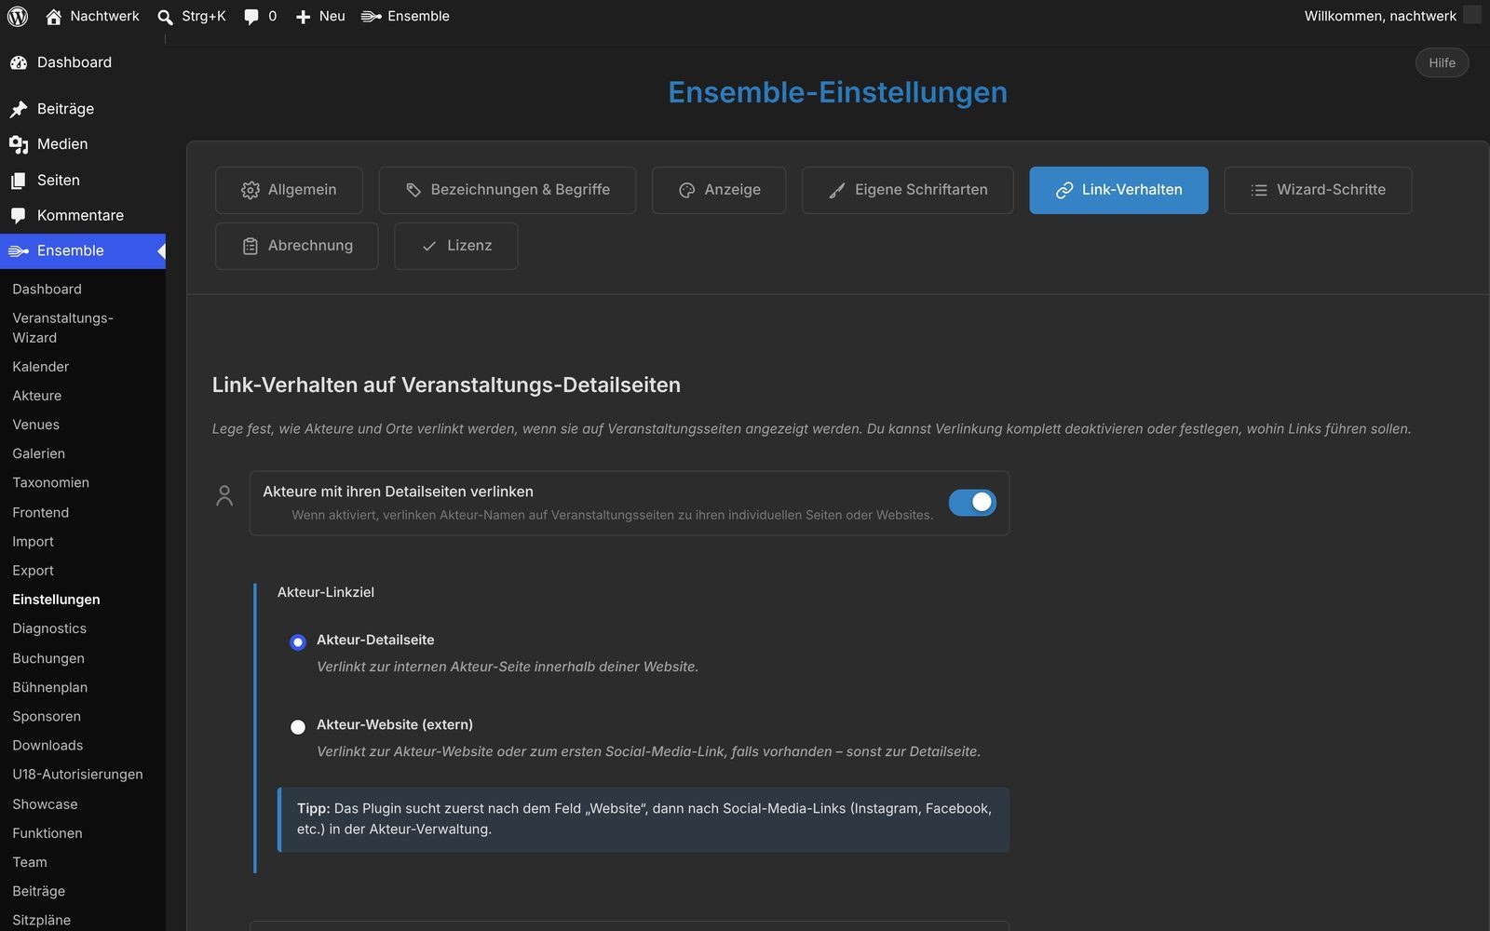Click the list icon on Wizard-Schritte tab
This screenshot has height=931, width=1490.
pyautogui.click(x=1259, y=190)
